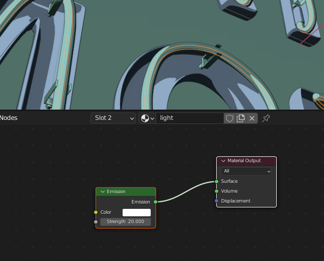Open the material browse sphere dropdown
Image resolution: width=324 pixels, height=261 pixels.
tap(147, 118)
